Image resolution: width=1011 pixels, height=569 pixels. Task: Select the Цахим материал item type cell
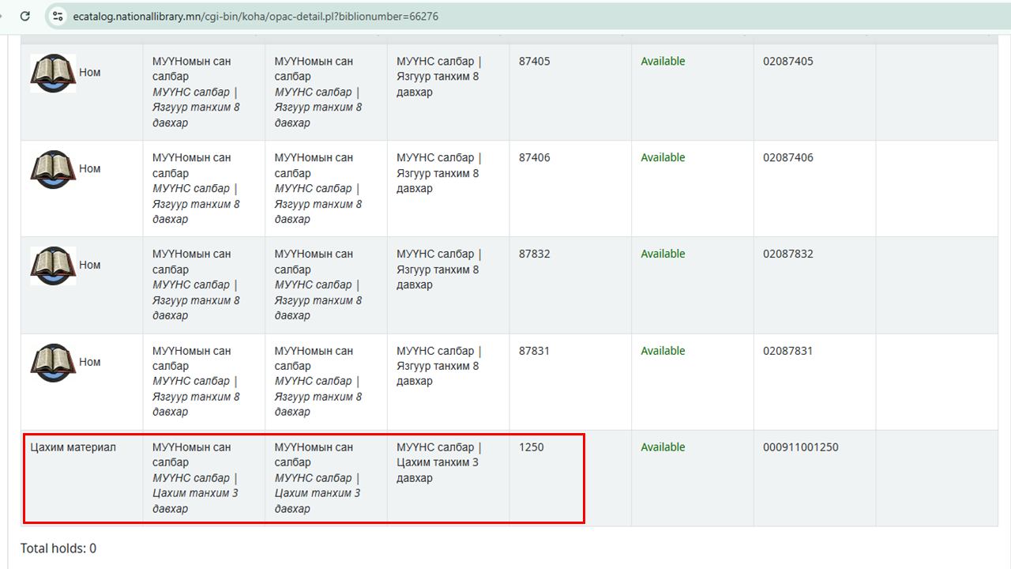pyautogui.click(x=73, y=447)
